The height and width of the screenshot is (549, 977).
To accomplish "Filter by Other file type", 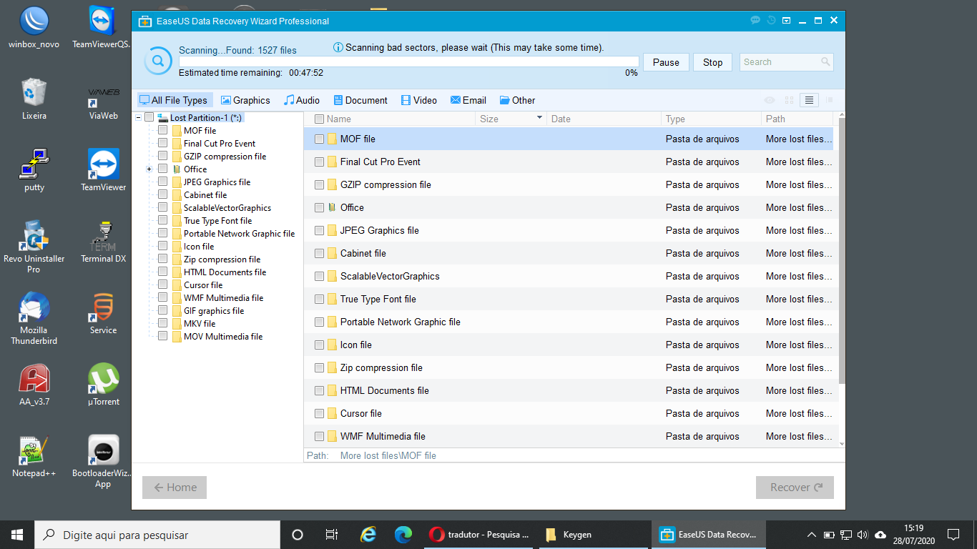I will 517,101.
